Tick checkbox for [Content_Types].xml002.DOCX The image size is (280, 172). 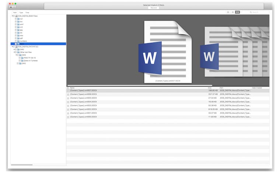[68, 110]
